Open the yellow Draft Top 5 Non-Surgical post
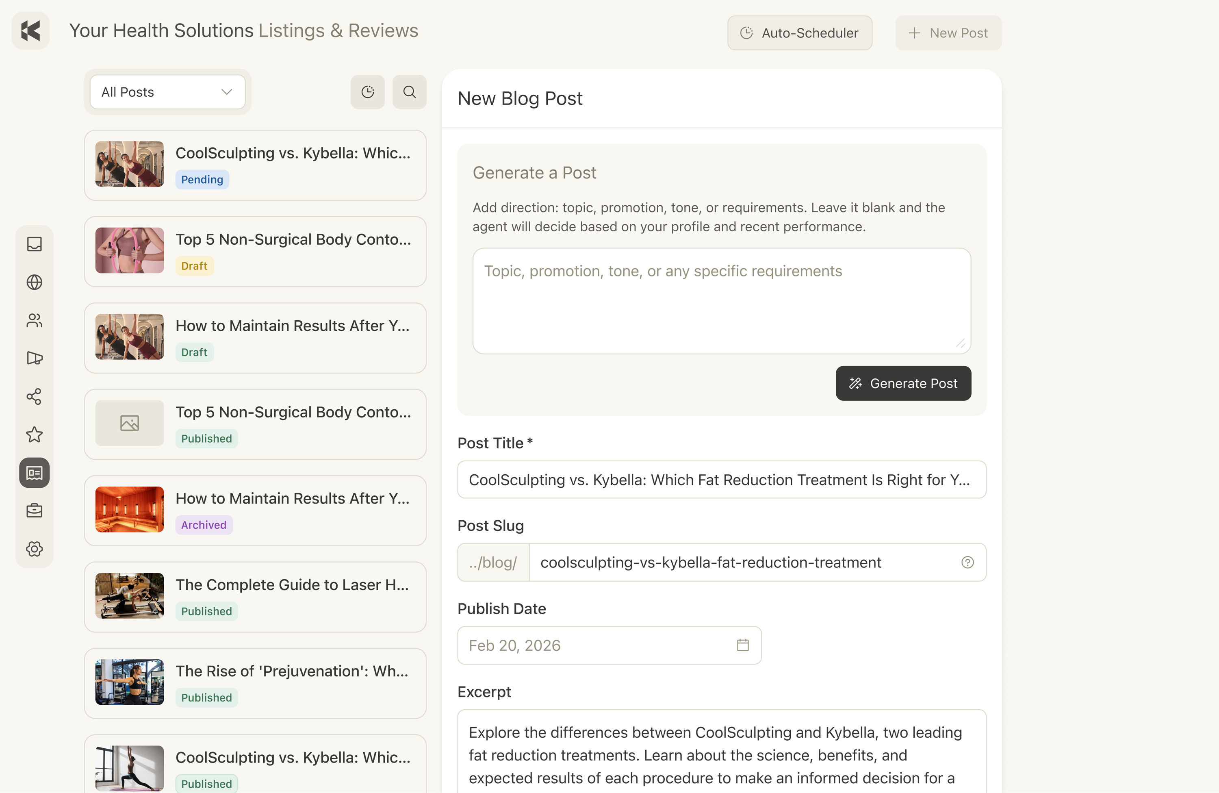 point(255,252)
